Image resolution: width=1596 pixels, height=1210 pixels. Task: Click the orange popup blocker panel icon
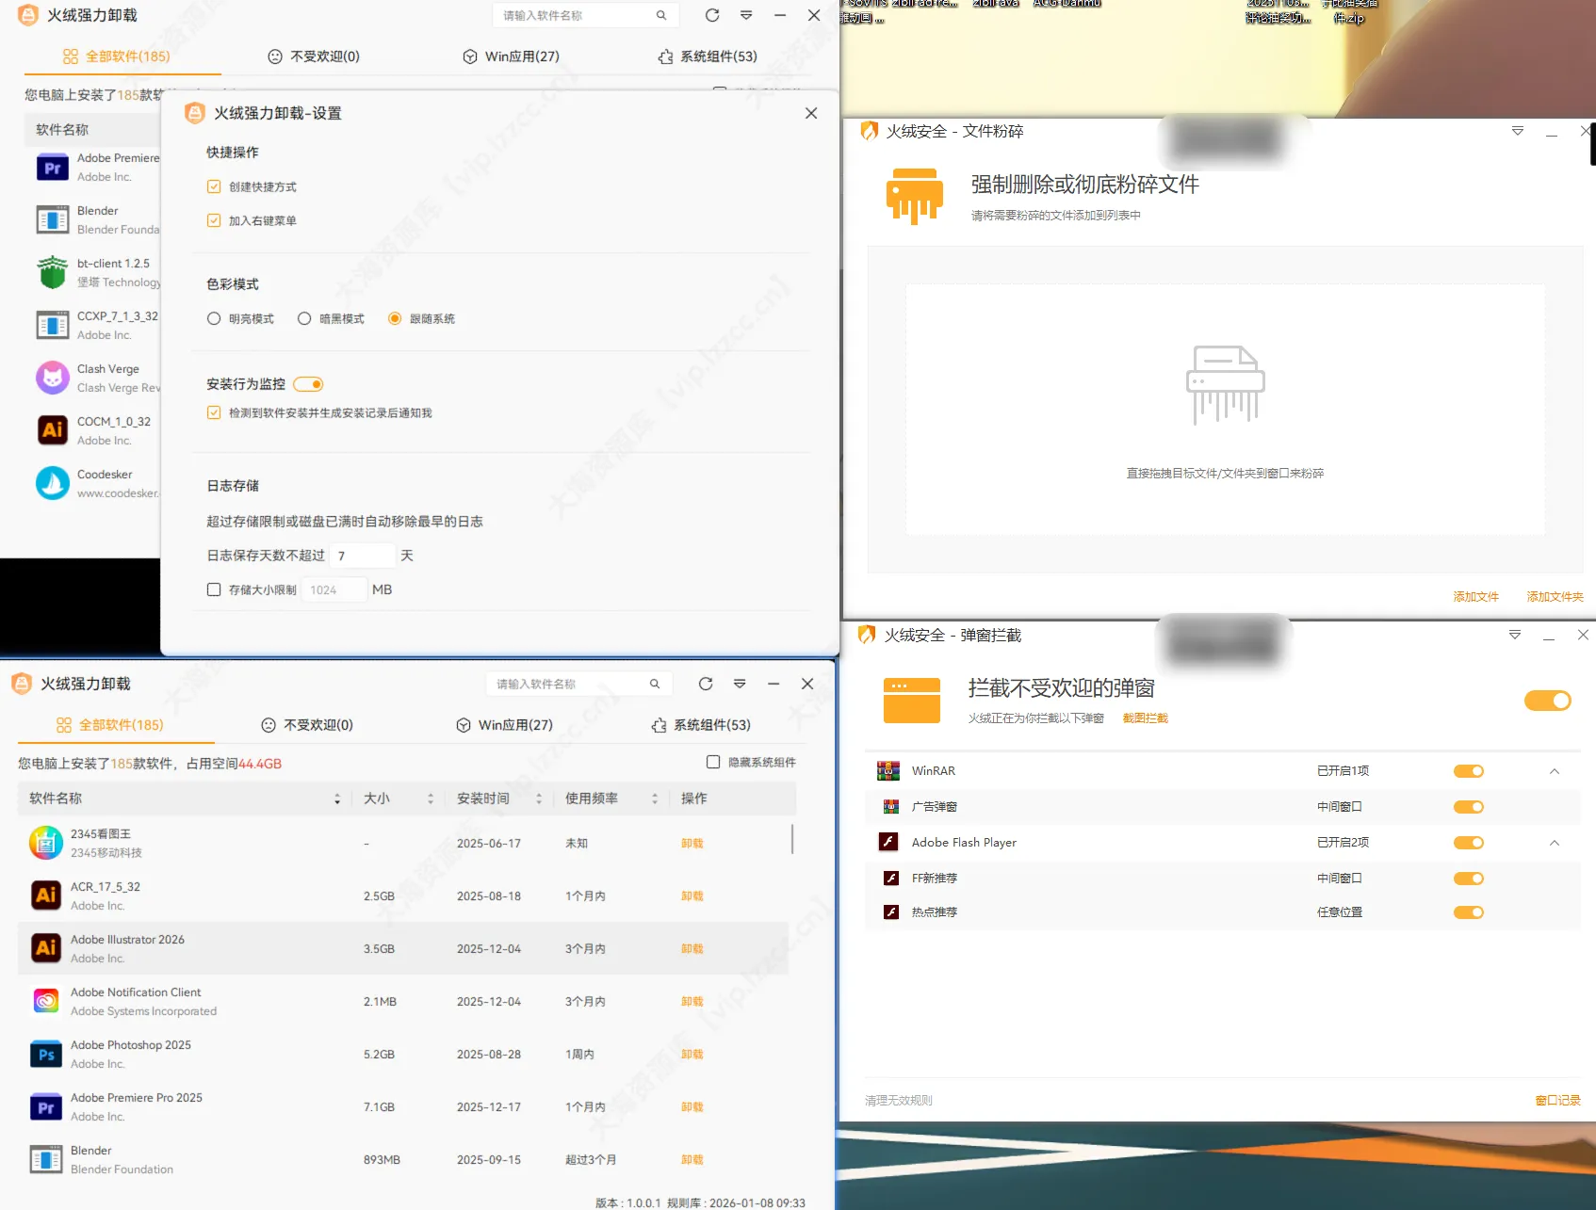tap(911, 700)
